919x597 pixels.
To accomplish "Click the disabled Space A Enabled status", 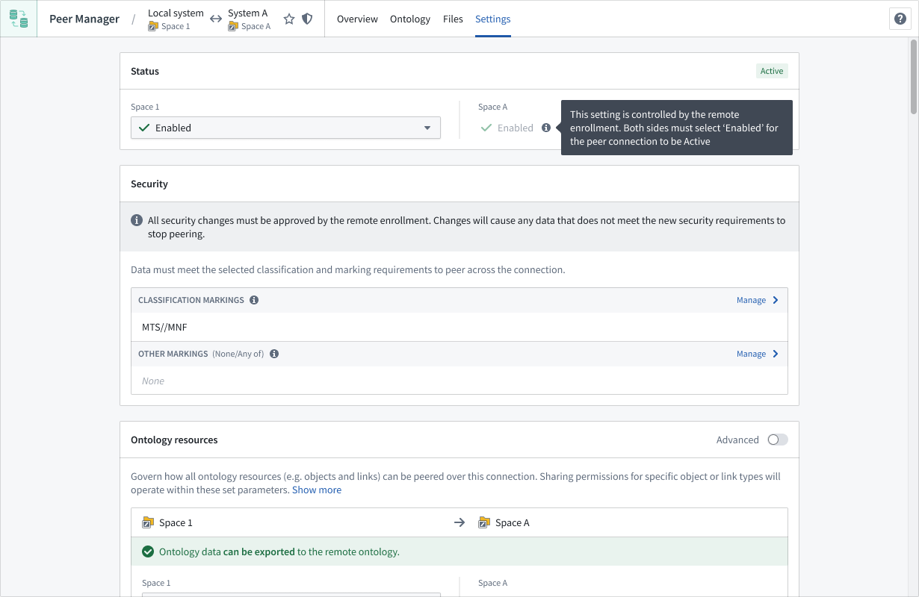I will point(507,128).
